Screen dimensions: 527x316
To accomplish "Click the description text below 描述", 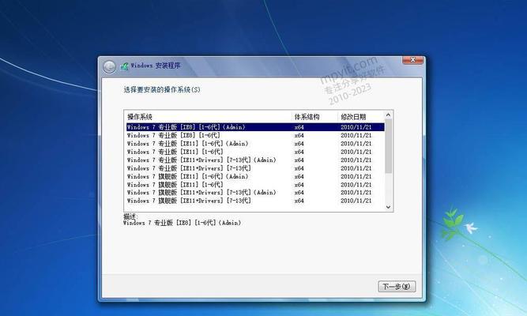I will click(x=182, y=223).
